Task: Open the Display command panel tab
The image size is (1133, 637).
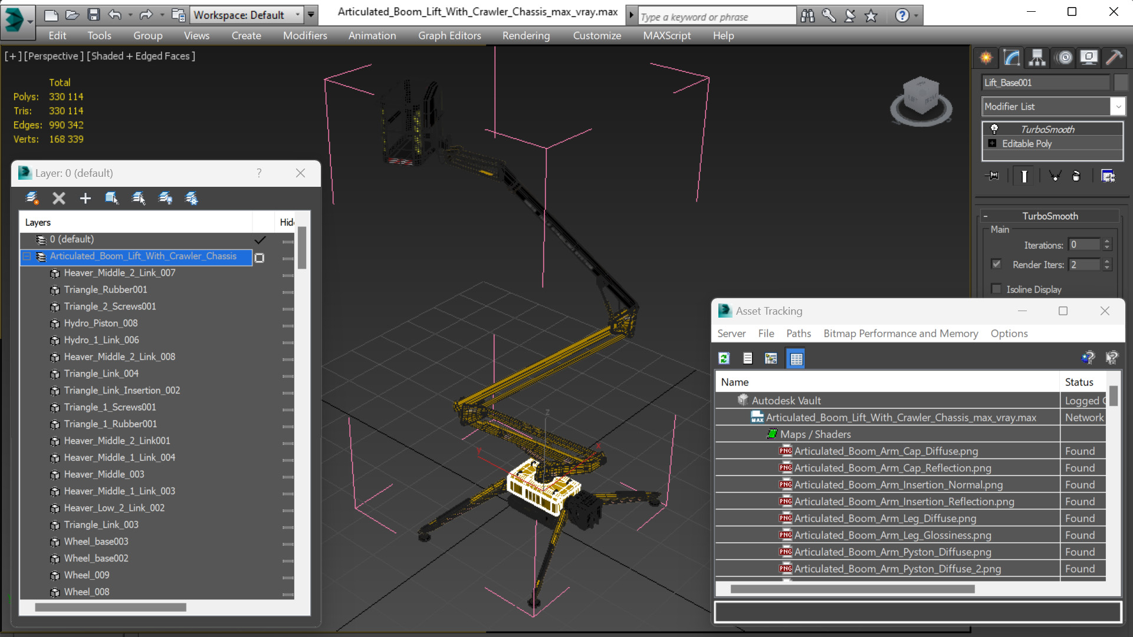Action: (1089, 57)
